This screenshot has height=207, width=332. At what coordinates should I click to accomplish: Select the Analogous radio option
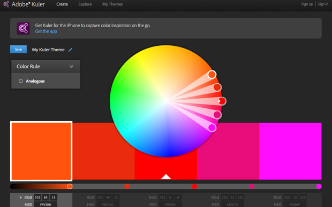click(20, 81)
